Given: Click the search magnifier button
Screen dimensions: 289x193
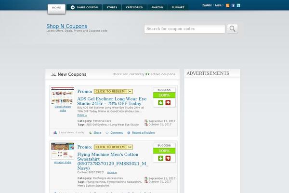Looking at the screenshot, I should (232, 28).
